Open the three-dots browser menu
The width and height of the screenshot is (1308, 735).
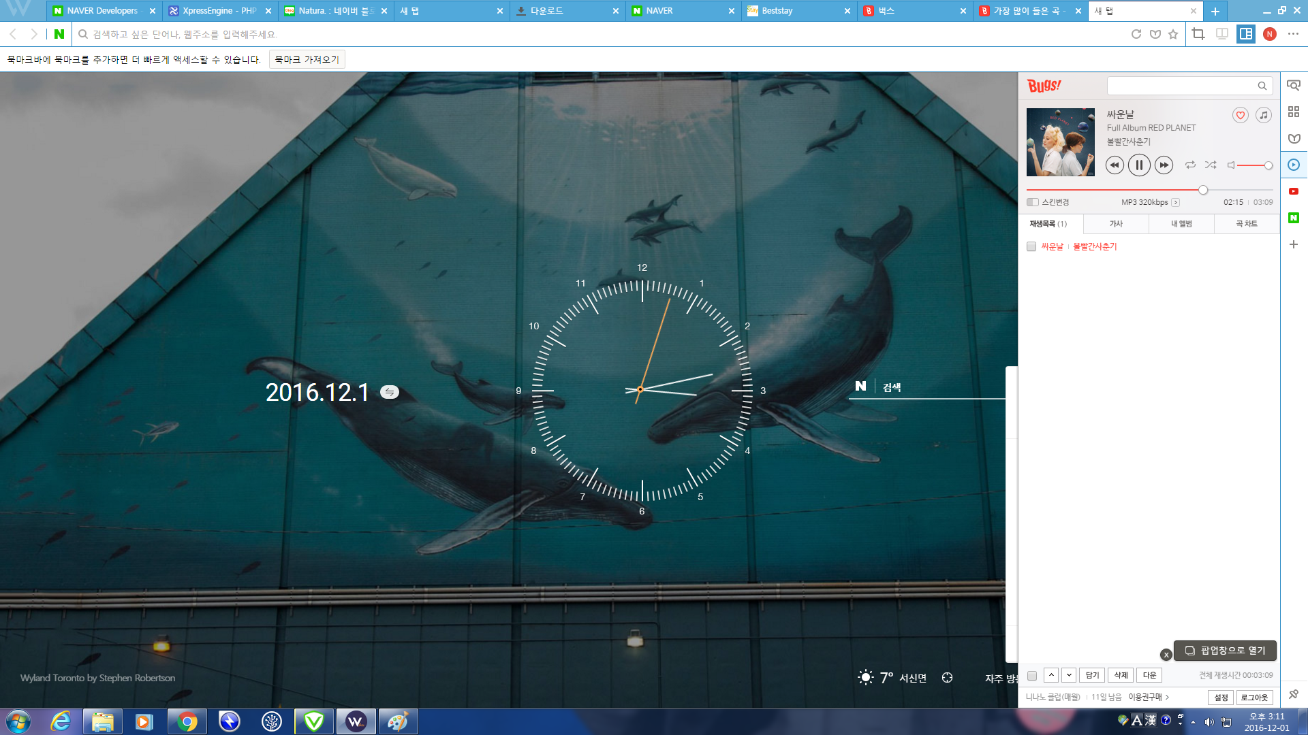coord(1293,34)
